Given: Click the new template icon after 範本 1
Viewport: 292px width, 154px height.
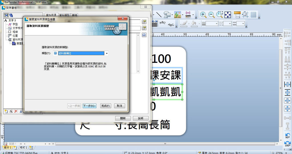Looking at the screenshot, I should click(x=15, y=148).
